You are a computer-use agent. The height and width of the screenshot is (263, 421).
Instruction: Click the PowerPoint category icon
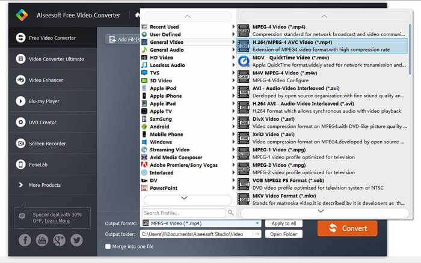click(144, 188)
